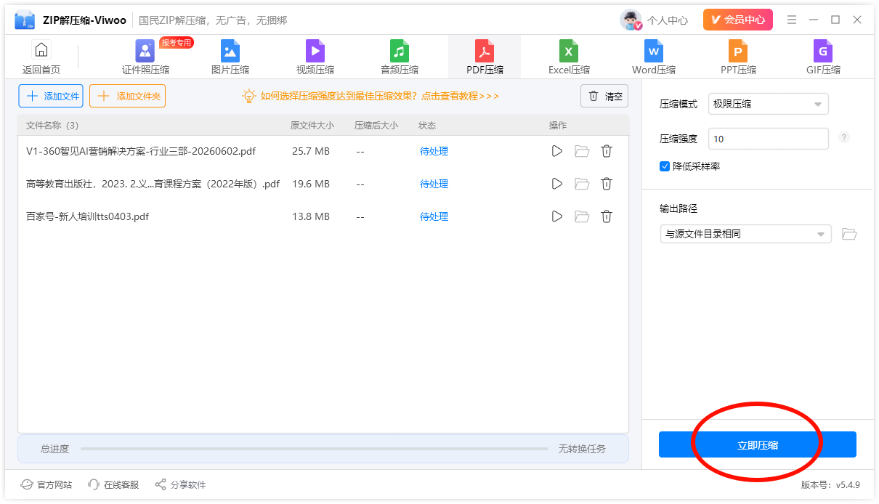Click 待处理 status of V1-360智见AI file
The image size is (879, 504).
pos(434,151)
